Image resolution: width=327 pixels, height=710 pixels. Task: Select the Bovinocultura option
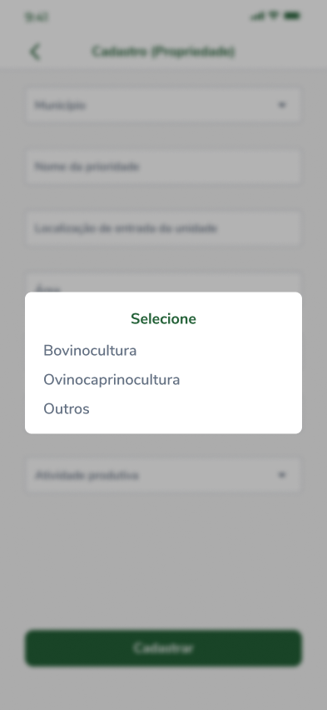(90, 351)
